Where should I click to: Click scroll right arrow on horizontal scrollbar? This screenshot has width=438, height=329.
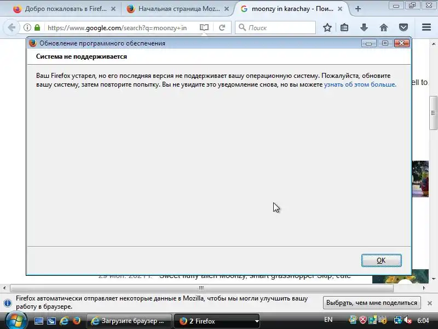point(424,288)
